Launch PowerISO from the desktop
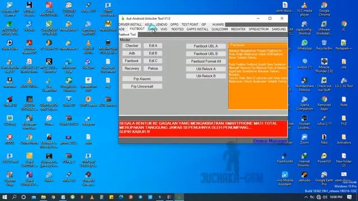 click(324, 158)
